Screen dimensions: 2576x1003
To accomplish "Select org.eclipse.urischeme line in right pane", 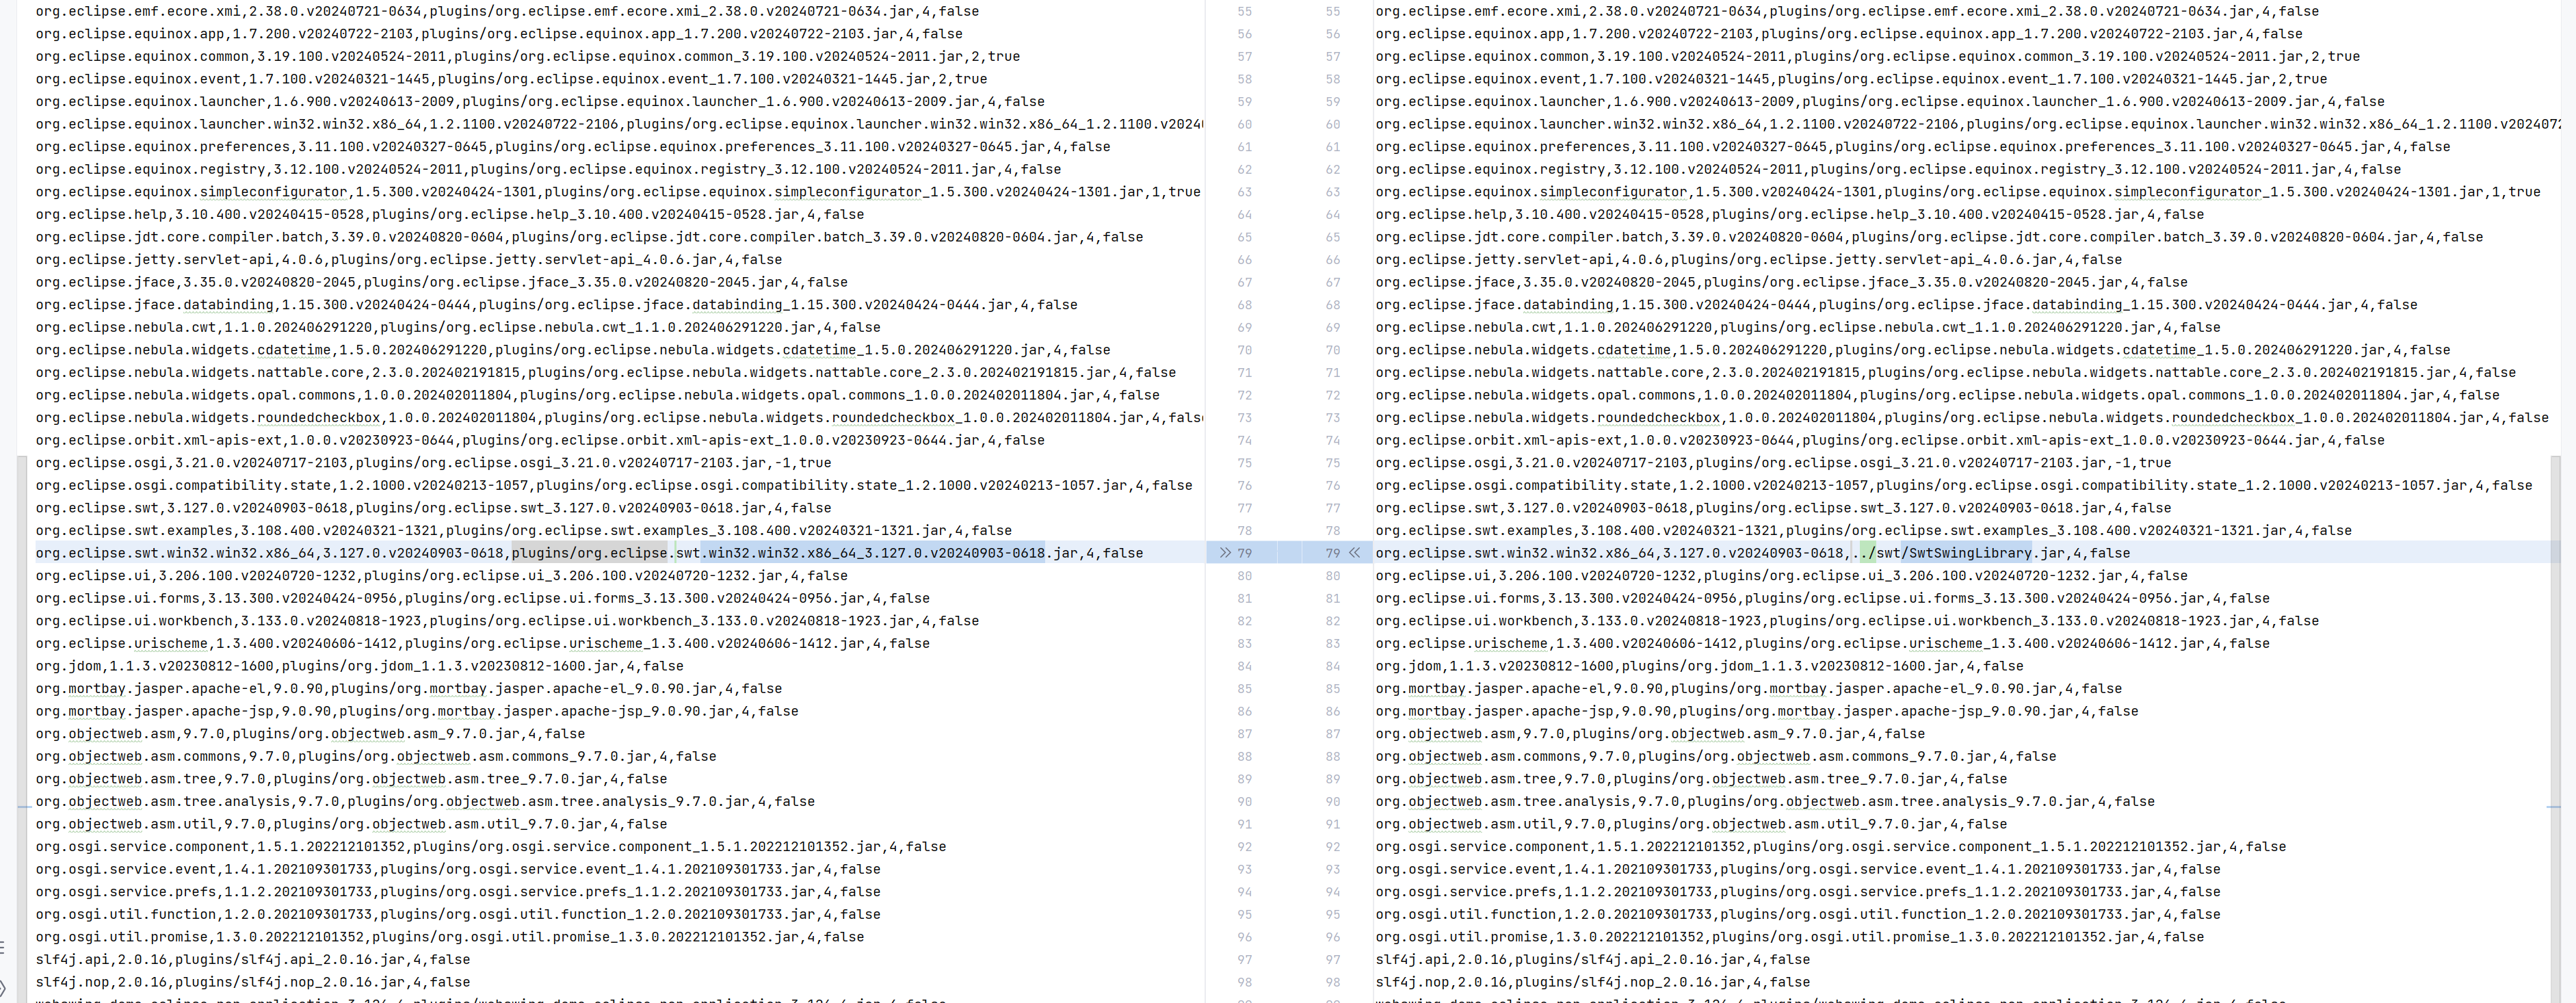I will click(x=1823, y=644).
